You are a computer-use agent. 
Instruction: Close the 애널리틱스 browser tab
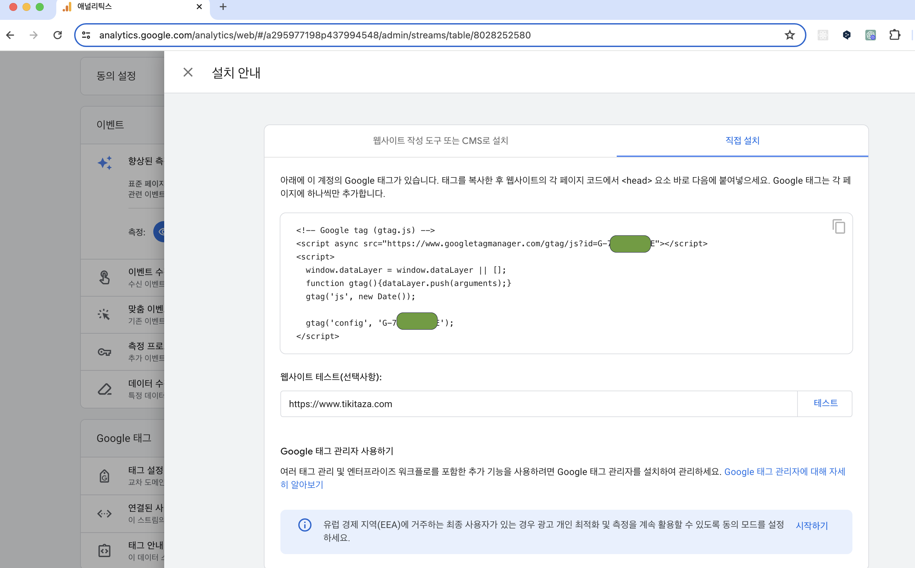(199, 7)
